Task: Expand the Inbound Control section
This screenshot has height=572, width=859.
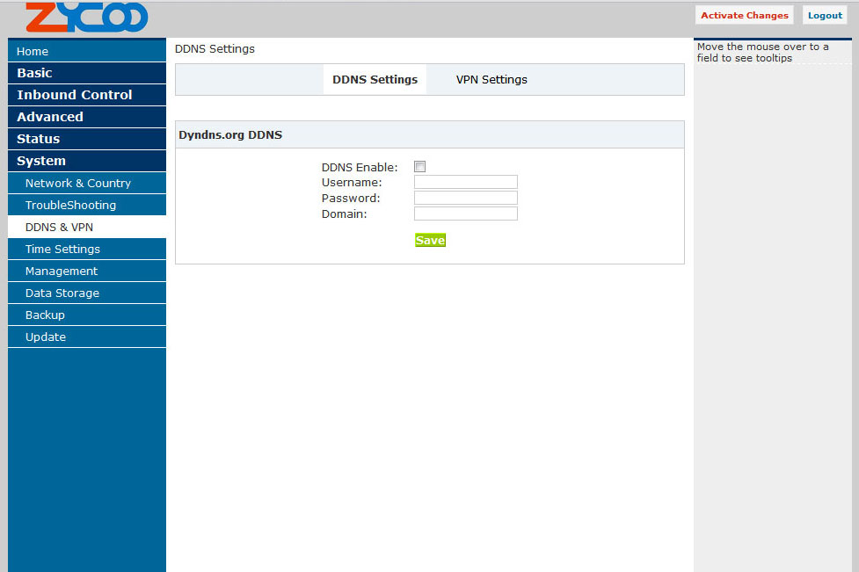Action: pyautogui.click(x=86, y=95)
